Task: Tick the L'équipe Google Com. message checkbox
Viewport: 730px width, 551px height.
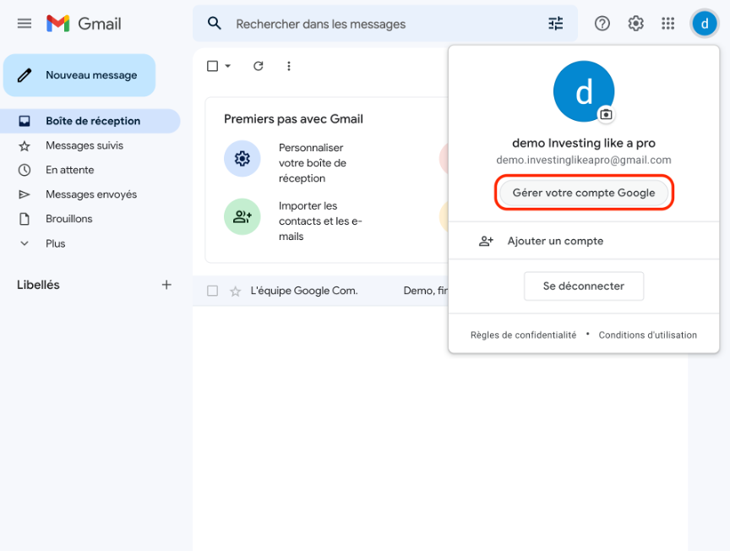Action: tap(212, 291)
